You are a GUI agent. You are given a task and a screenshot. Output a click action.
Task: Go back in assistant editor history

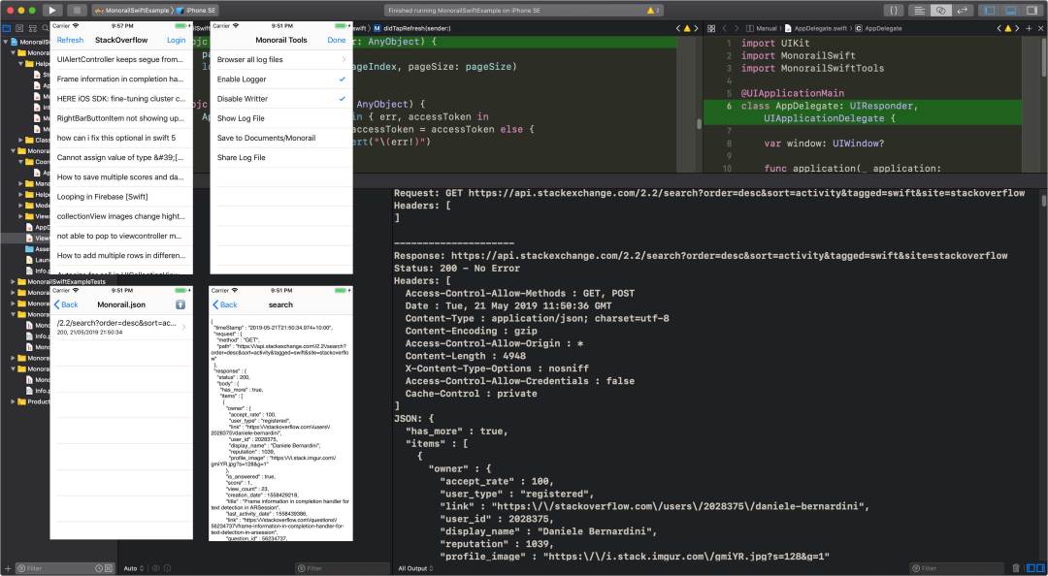click(x=725, y=28)
